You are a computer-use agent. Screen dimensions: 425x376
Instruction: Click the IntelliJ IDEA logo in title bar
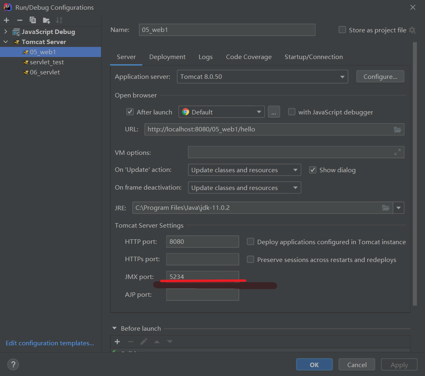pyautogui.click(x=8, y=7)
